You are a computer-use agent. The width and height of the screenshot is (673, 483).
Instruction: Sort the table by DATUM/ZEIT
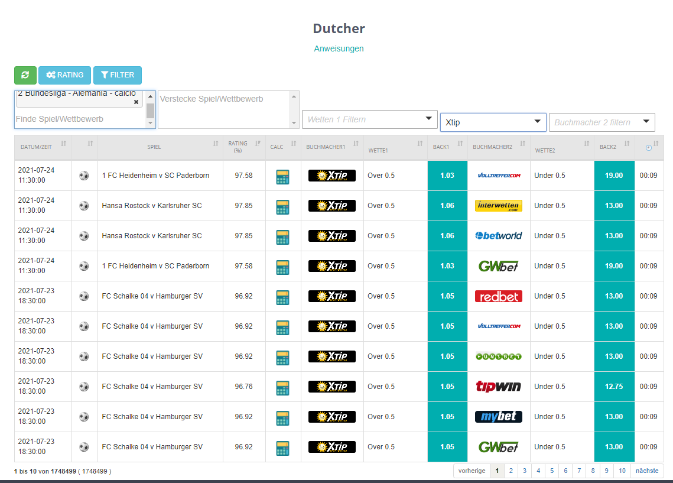click(64, 144)
